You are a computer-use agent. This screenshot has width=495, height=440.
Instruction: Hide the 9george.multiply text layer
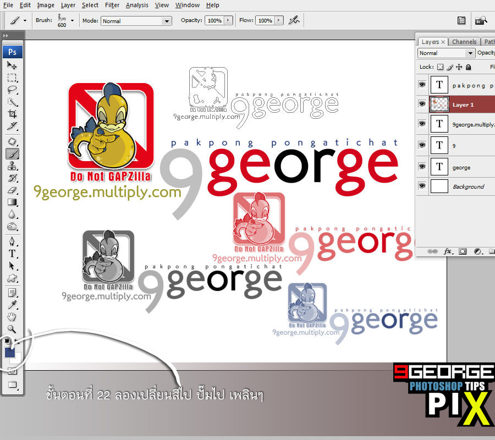tap(422, 123)
